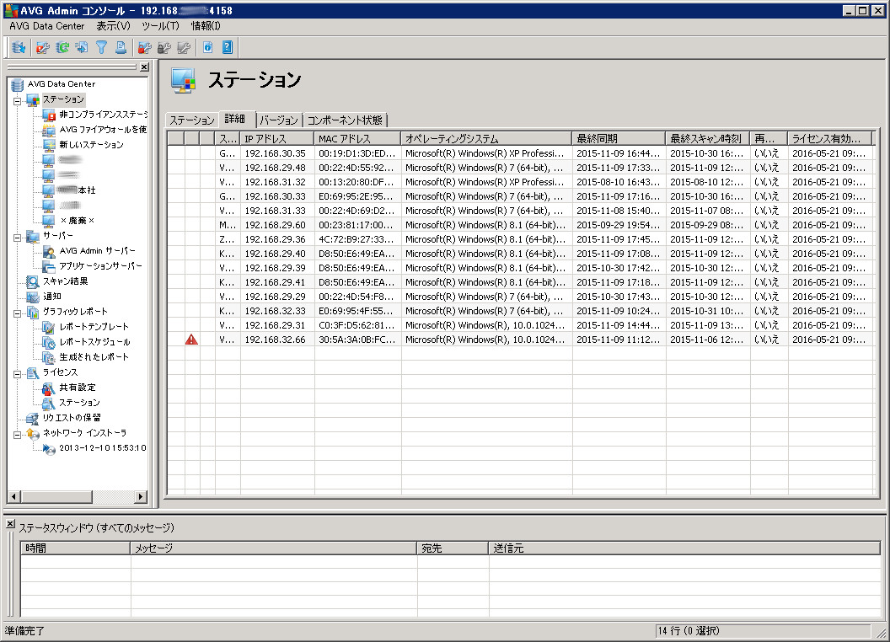
Task: Select the row with IP 192.168.30.35
Action: (x=520, y=153)
